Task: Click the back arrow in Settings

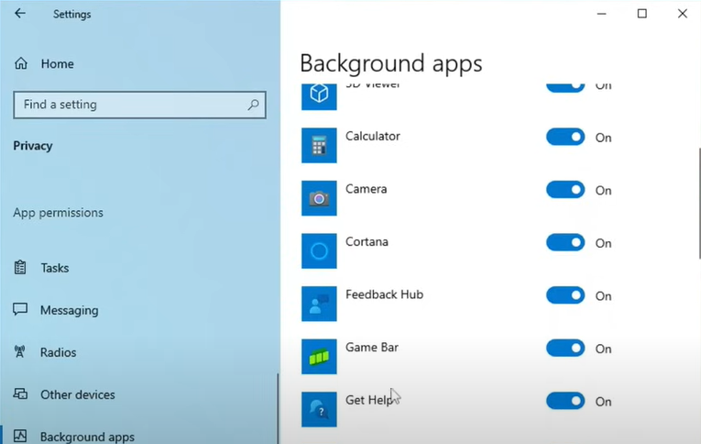Action: coord(19,14)
